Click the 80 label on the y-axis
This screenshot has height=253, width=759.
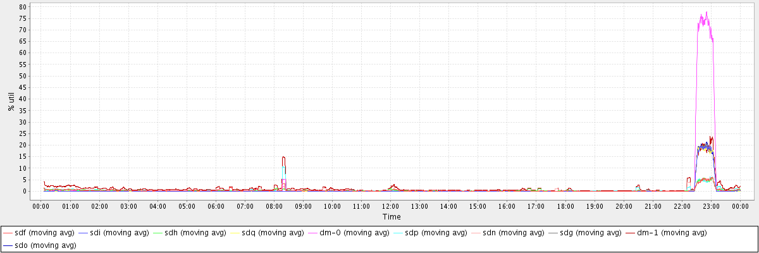click(22, 6)
